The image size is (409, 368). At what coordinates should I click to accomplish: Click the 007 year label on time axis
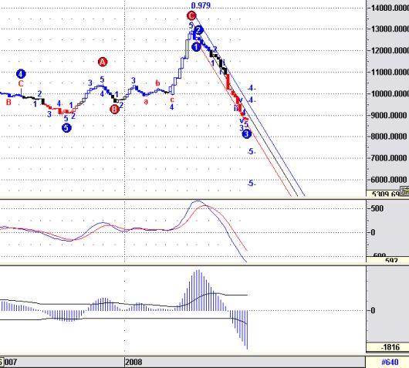coord(11,362)
